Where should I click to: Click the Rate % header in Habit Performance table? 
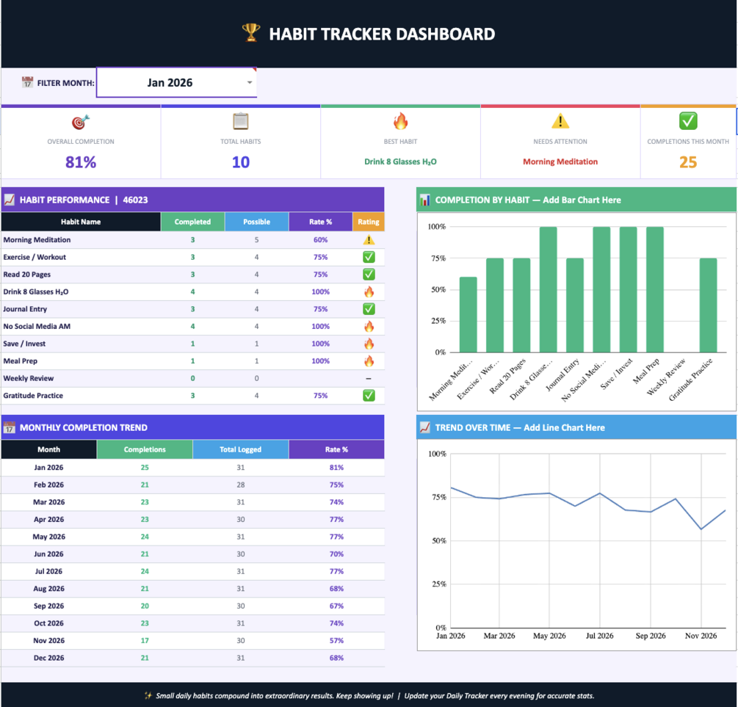point(320,222)
